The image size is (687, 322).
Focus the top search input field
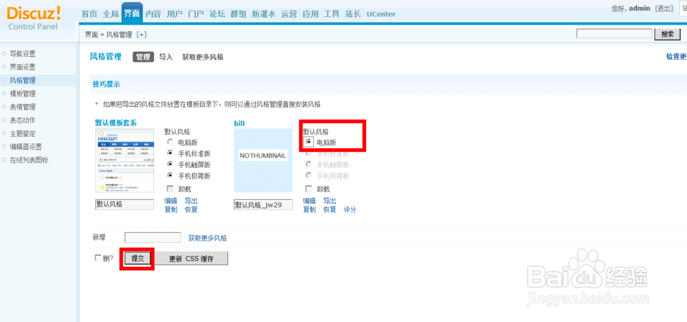coord(614,34)
